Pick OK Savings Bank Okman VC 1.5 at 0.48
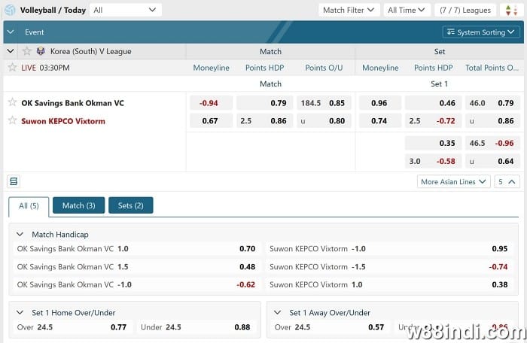527x343 pixels. click(136, 267)
